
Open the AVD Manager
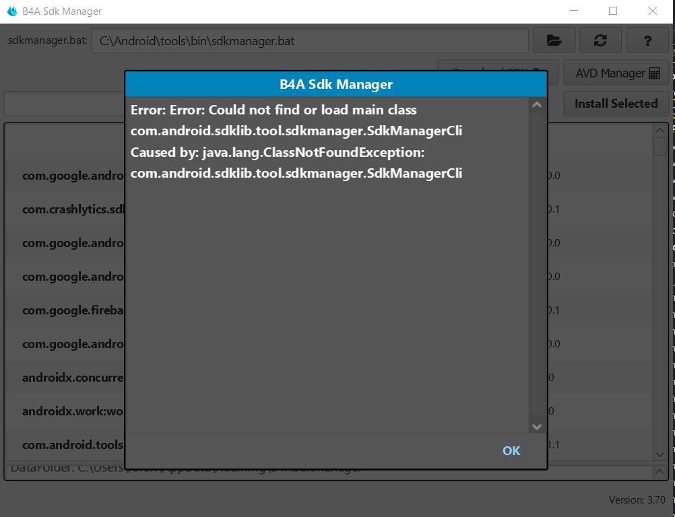point(617,73)
